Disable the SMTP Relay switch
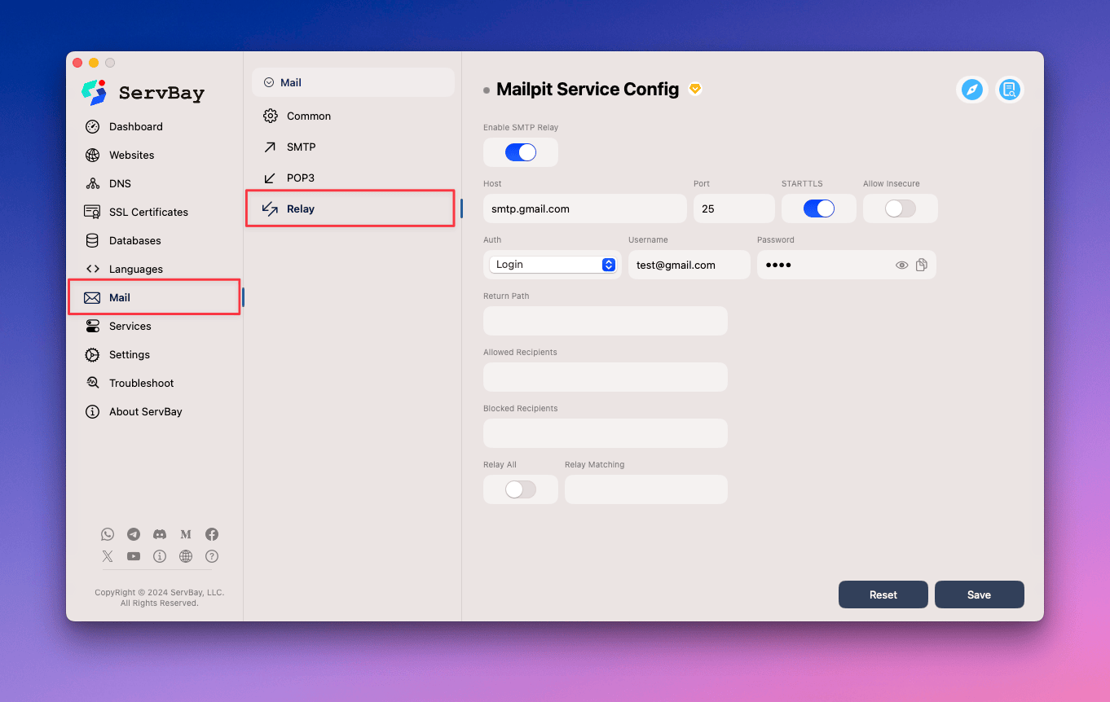1110x702 pixels. 521,152
